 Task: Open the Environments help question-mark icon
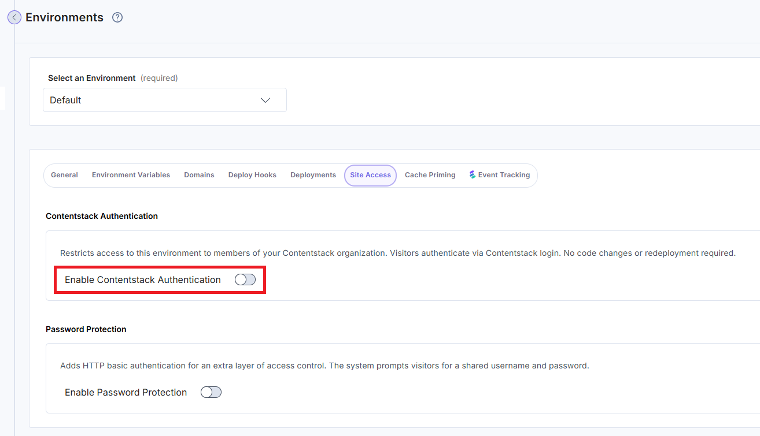[117, 17]
